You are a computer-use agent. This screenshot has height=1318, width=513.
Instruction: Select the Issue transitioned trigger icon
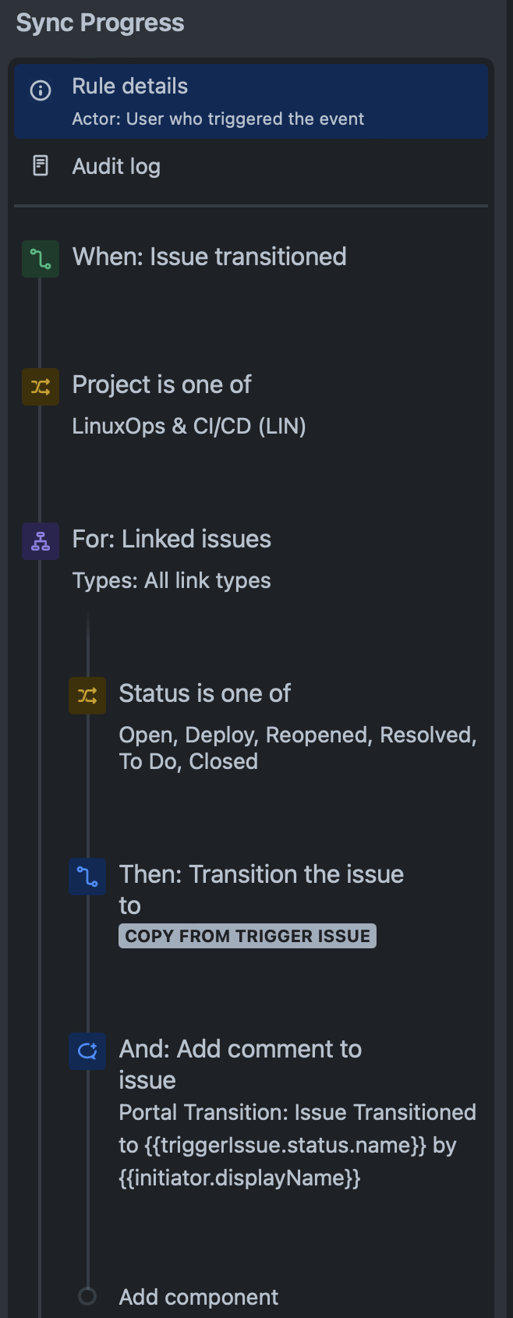coord(40,258)
